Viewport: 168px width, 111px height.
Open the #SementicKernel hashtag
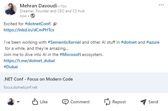pos(64,42)
